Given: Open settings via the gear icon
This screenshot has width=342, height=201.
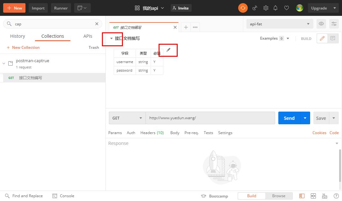Looking at the screenshot, I should (x=266, y=8).
